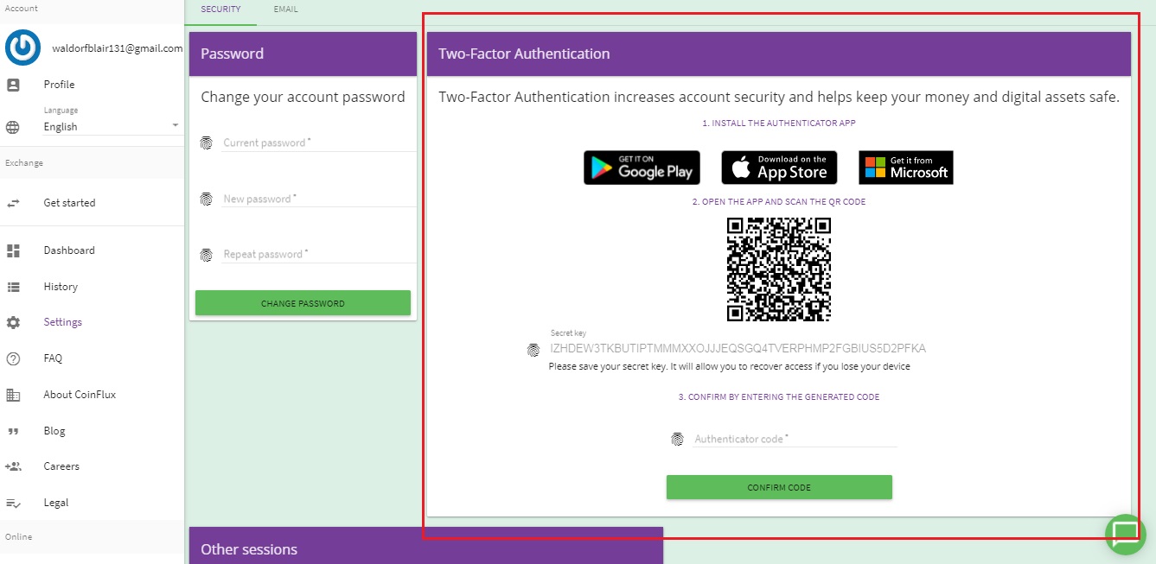Open the Get it on Google Play badge
Image resolution: width=1156 pixels, height=564 pixels.
tap(642, 168)
